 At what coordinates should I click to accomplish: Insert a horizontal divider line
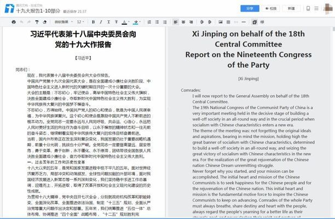244,22
